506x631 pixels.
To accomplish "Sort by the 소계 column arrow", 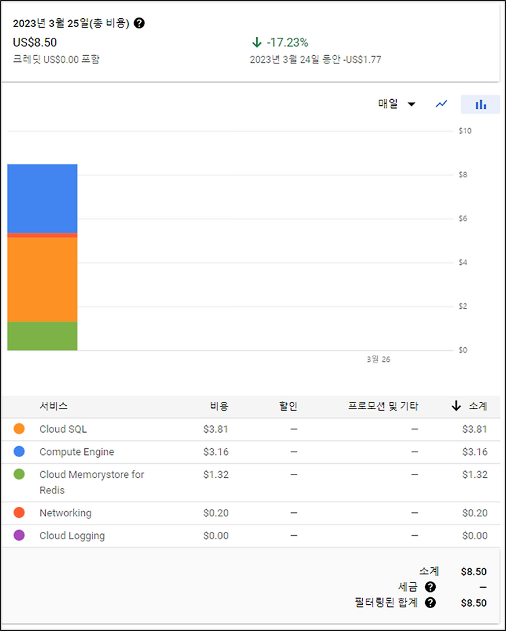I will [x=455, y=406].
